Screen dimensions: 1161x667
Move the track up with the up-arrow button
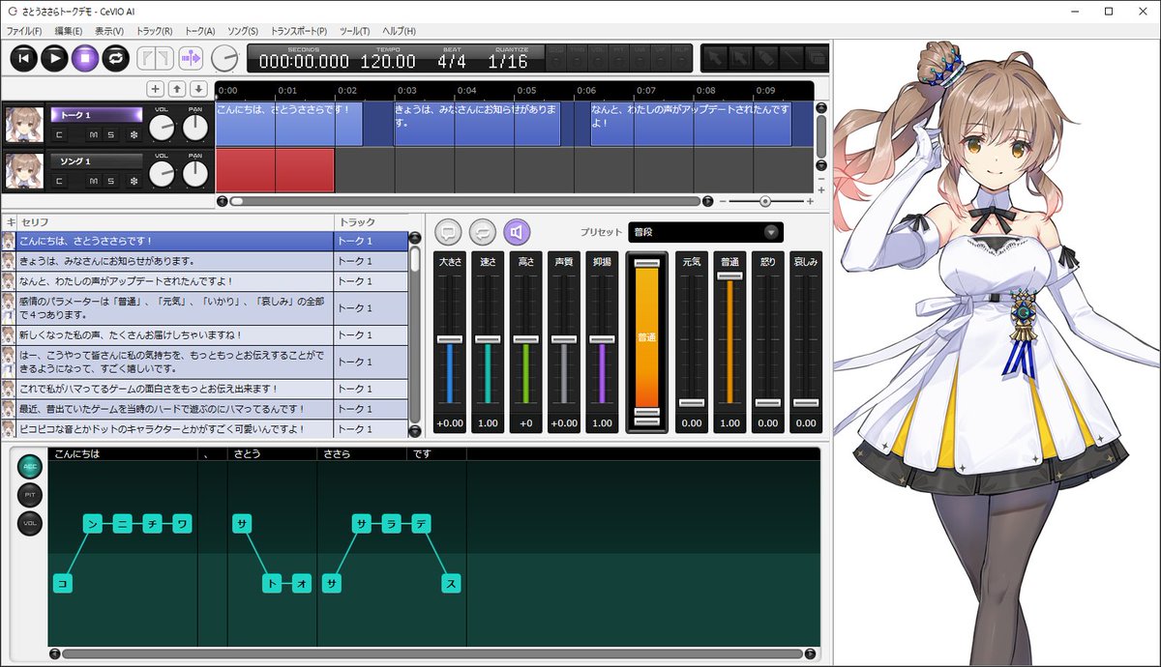pyautogui.click(x=177, y=89)
